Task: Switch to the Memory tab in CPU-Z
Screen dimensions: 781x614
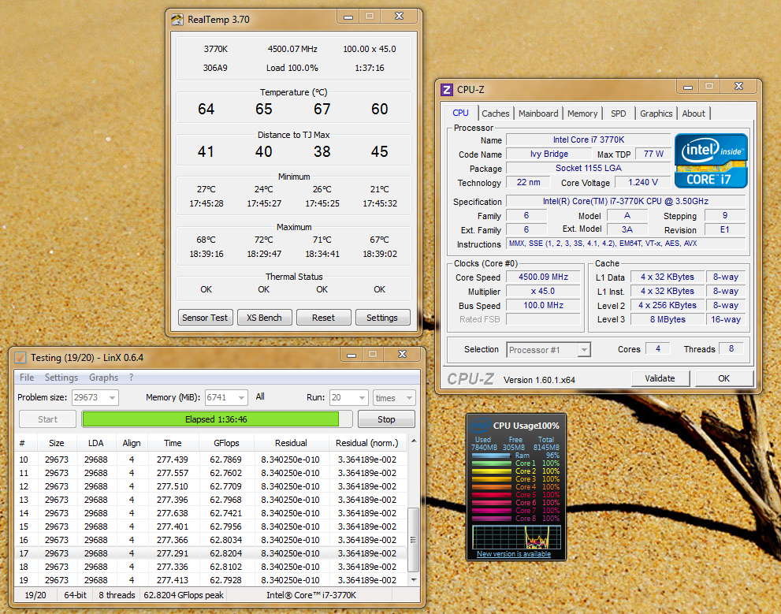Action: point(582,113)
